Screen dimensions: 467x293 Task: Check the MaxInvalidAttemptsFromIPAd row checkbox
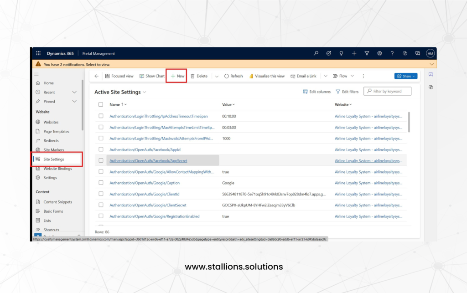coord(101,139)
